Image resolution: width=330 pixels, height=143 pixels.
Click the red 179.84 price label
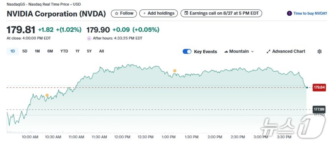(319, 87)
